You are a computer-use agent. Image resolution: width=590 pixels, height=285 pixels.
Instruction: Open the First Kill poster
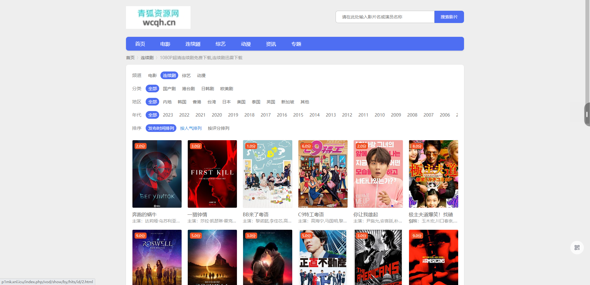[x=212, y=174]
